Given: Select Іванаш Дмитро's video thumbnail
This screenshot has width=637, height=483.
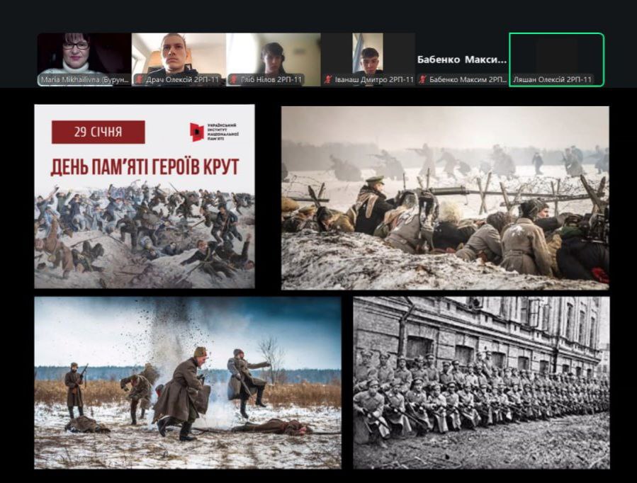Looking at the screenshot, I should 367,54.
